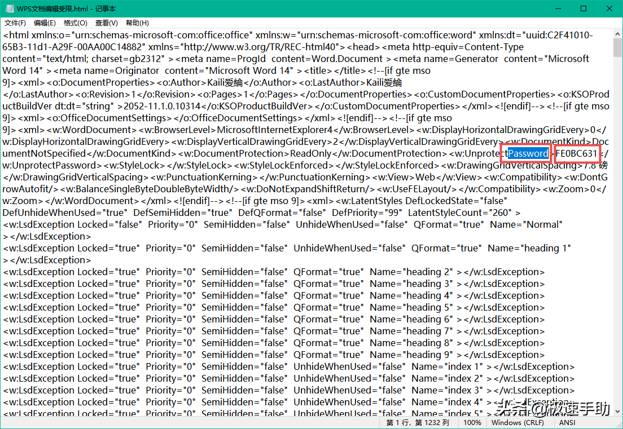The image size is (623, 429).
Task: Open the 帮助(H) menu
Action: (x=137, y=23)
